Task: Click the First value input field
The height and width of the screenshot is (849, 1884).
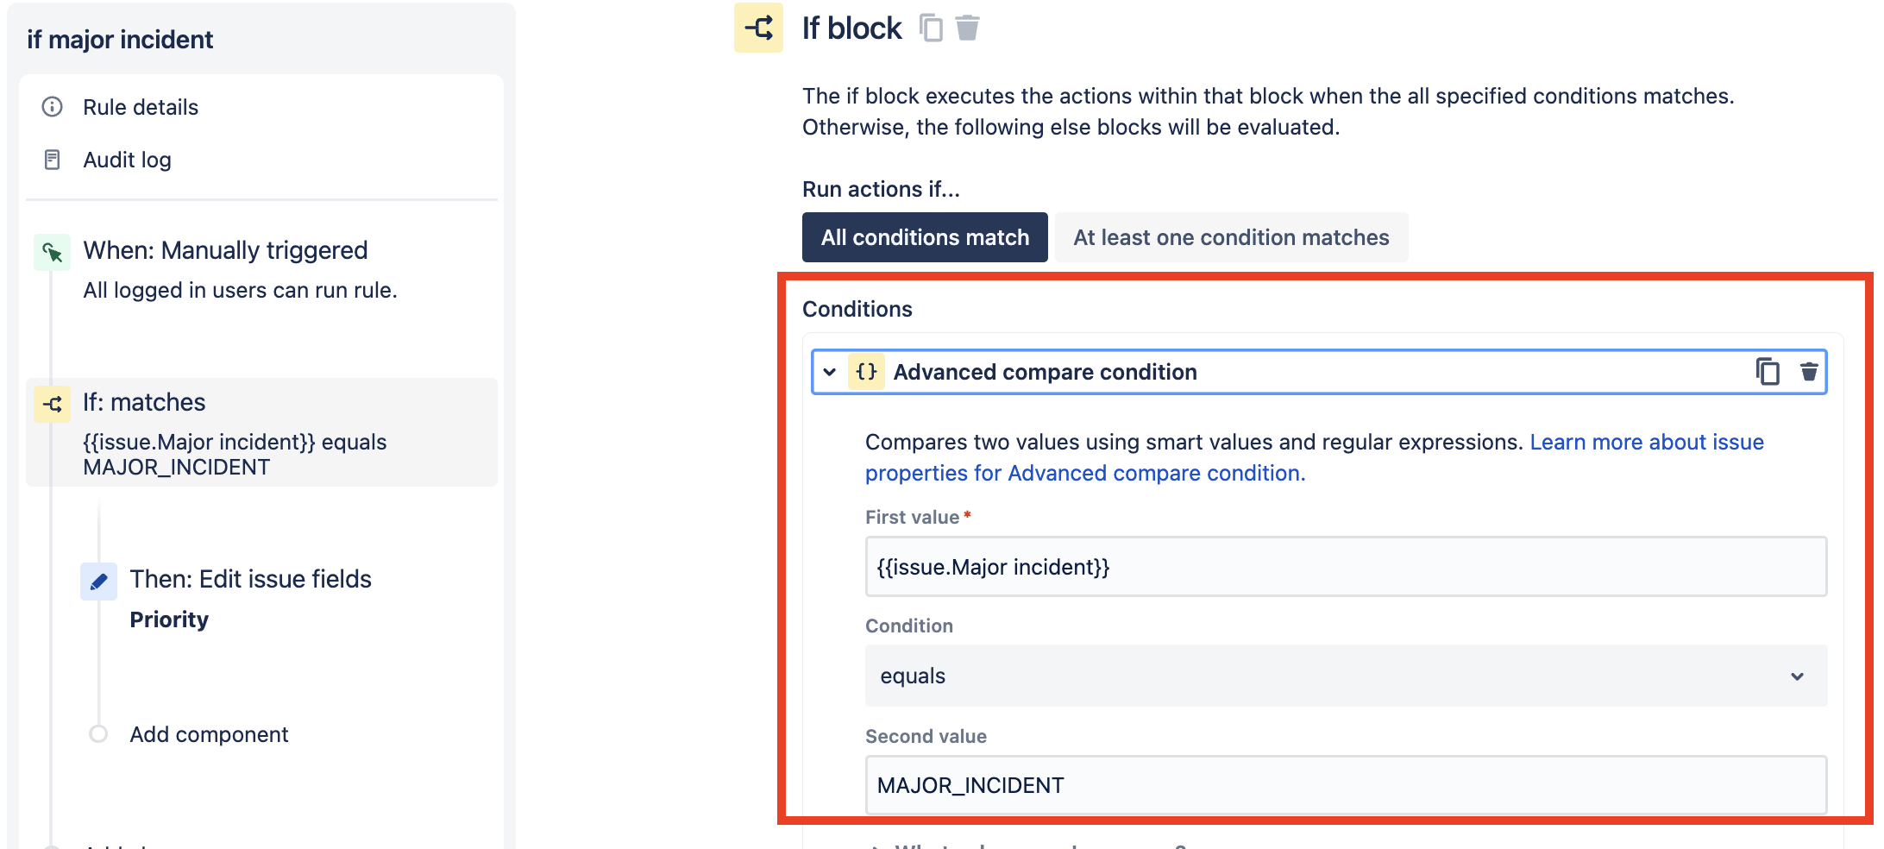Action: pos(1346,567)
